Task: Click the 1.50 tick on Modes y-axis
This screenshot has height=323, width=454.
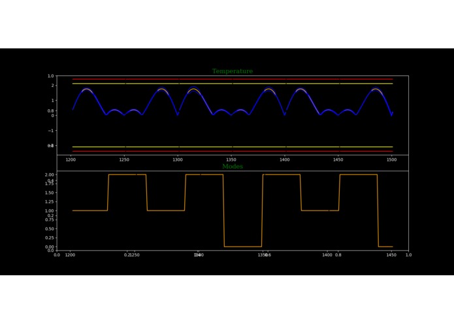Action: tap(50, 193)
